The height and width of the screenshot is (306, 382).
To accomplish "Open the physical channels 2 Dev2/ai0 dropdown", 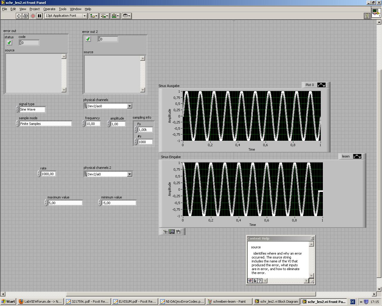I will [x=130, y=174].
